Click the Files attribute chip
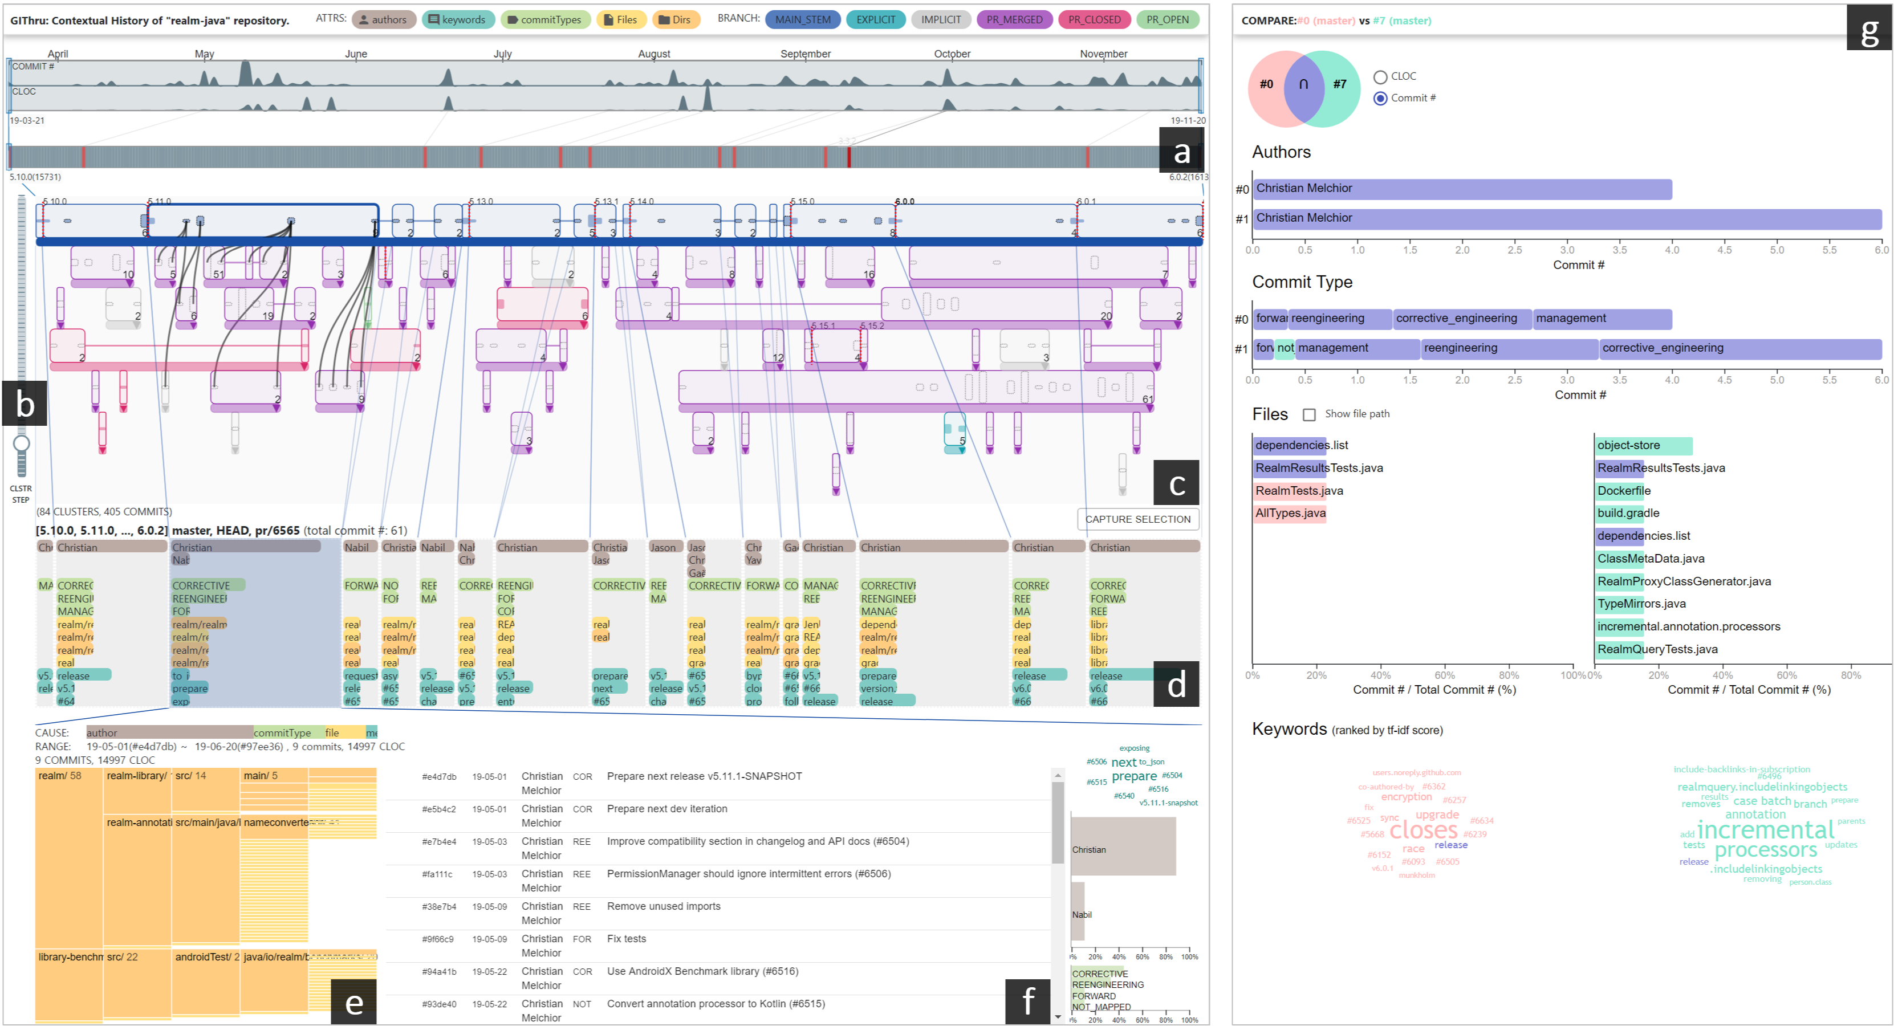The image size is (1894, 1026). pos(620,20)
